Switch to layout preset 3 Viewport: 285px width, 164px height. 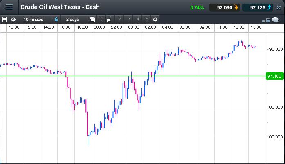coord(129,19)
